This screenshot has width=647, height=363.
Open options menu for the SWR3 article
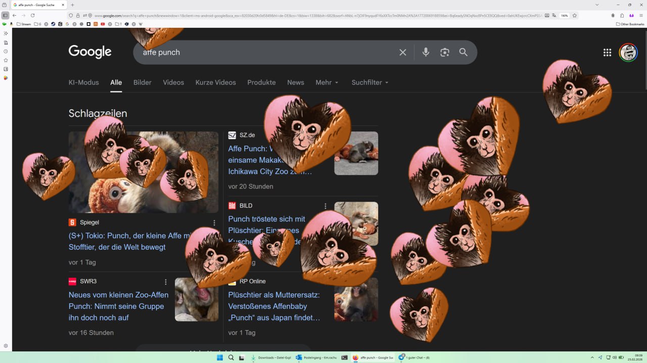pos(165,282)
